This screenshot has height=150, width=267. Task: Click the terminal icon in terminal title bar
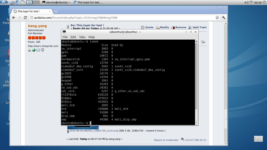coord(64,32)
